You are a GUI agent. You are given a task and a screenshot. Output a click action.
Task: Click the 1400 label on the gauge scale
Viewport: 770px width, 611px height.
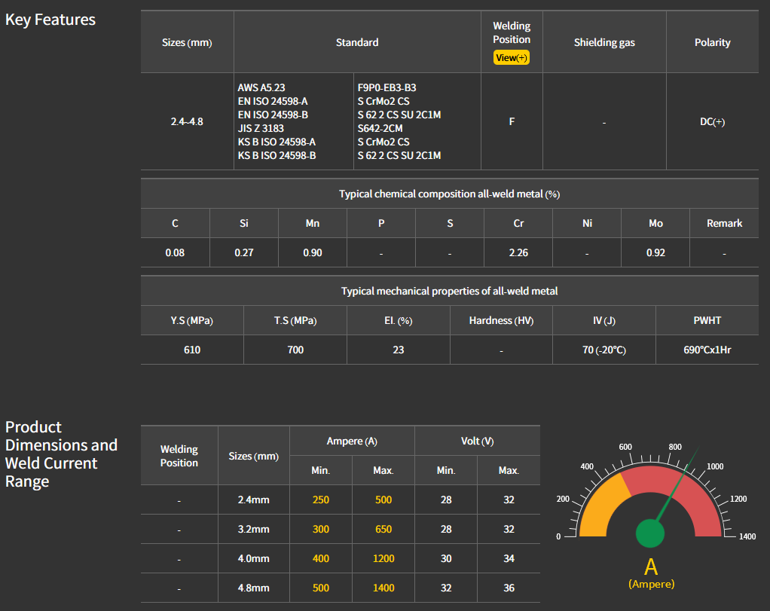747,536
